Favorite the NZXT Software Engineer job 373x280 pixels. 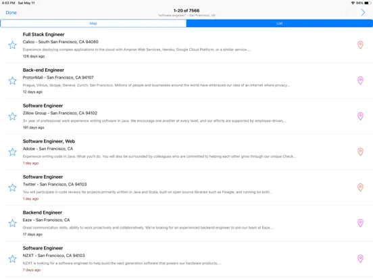(x=12, y=258)
